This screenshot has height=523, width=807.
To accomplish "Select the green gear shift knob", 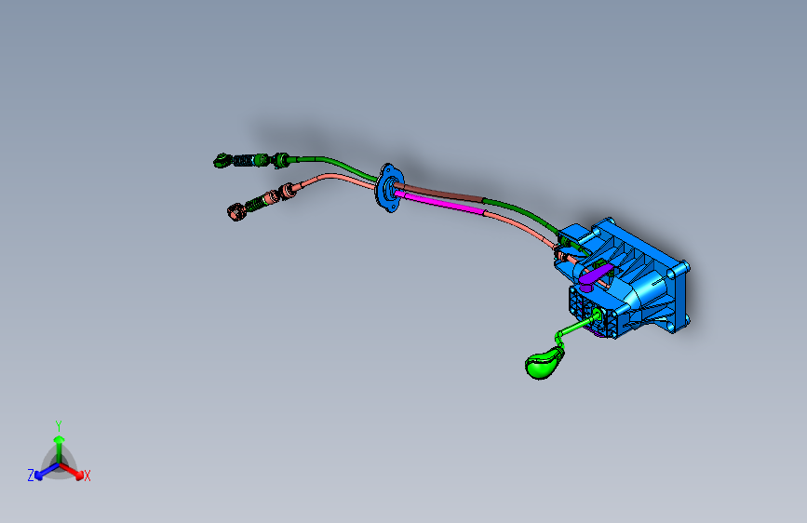I will (543, 365).
